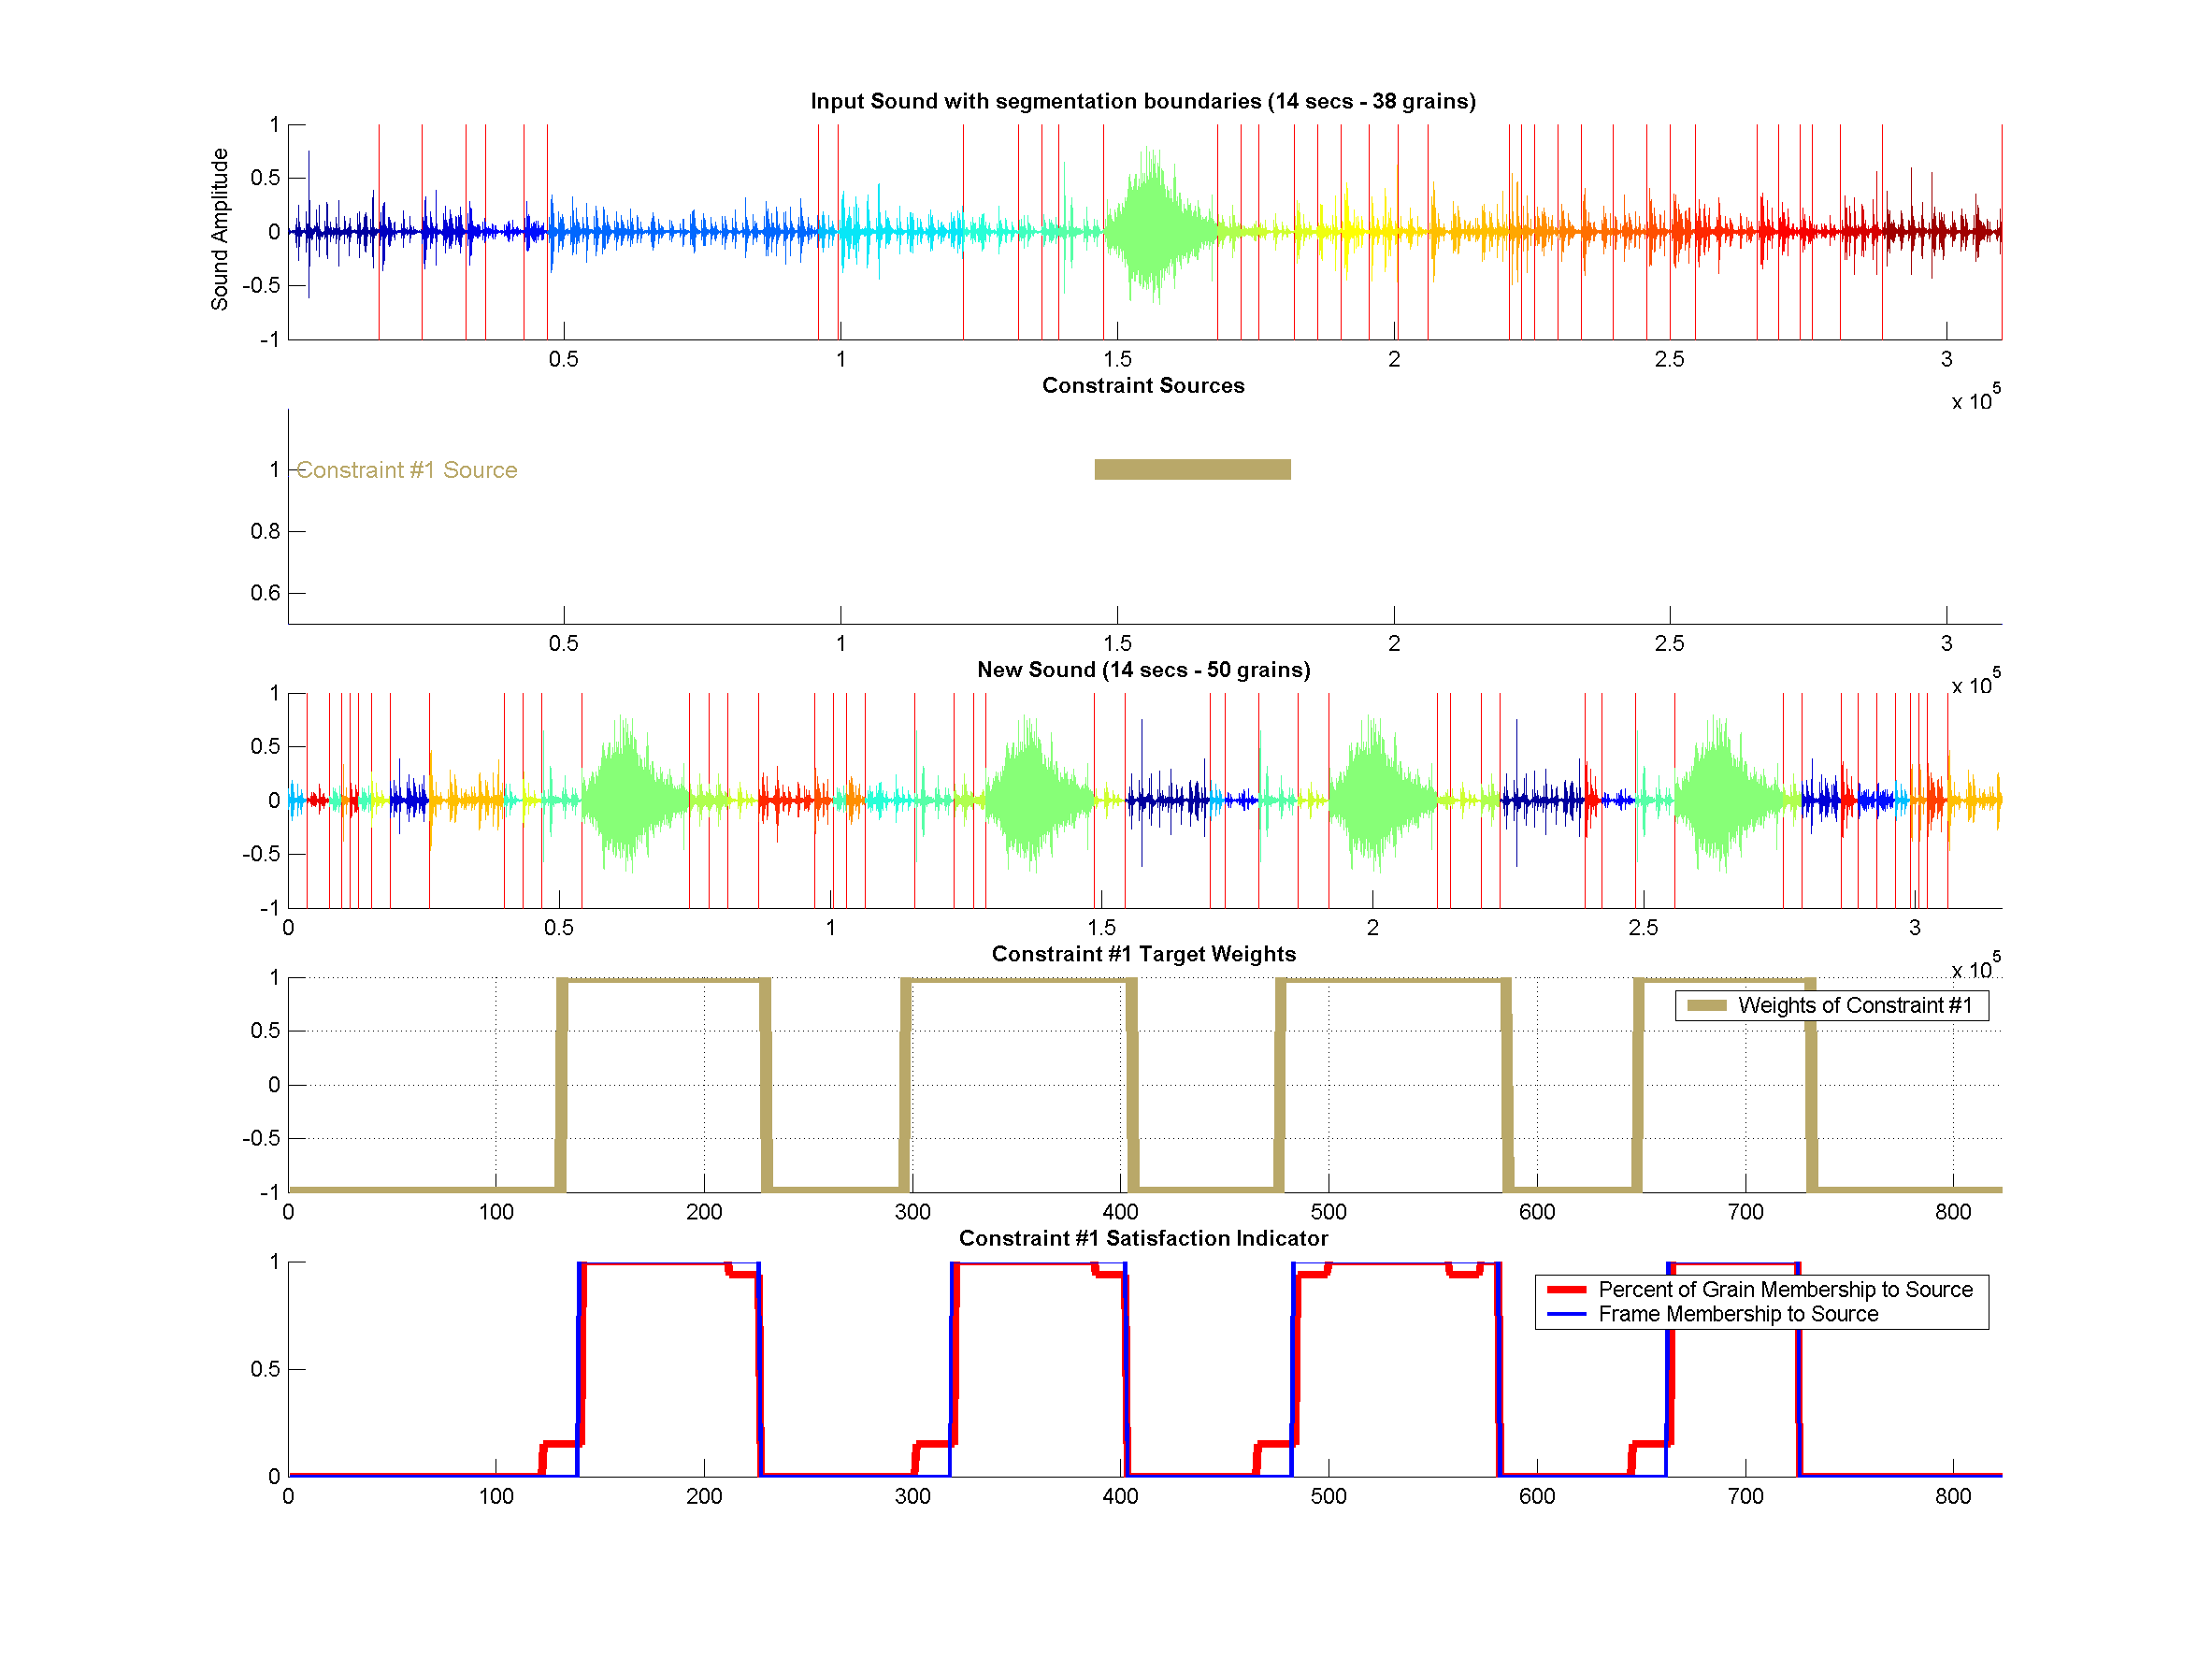Click the red line swatch in satisfaction legend
The width and height of the screenshot is (2212, 1659).
[1566, 1289]
